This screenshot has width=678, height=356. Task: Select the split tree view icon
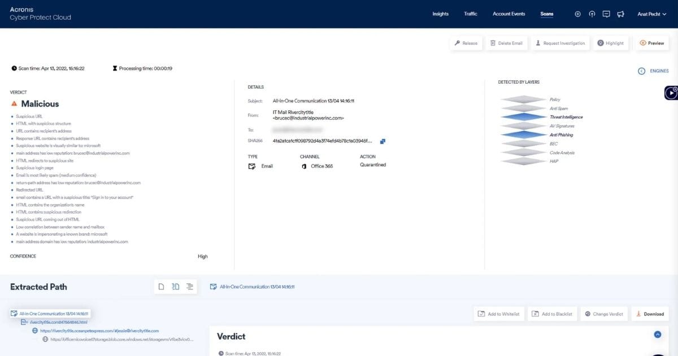click(175, 287)
